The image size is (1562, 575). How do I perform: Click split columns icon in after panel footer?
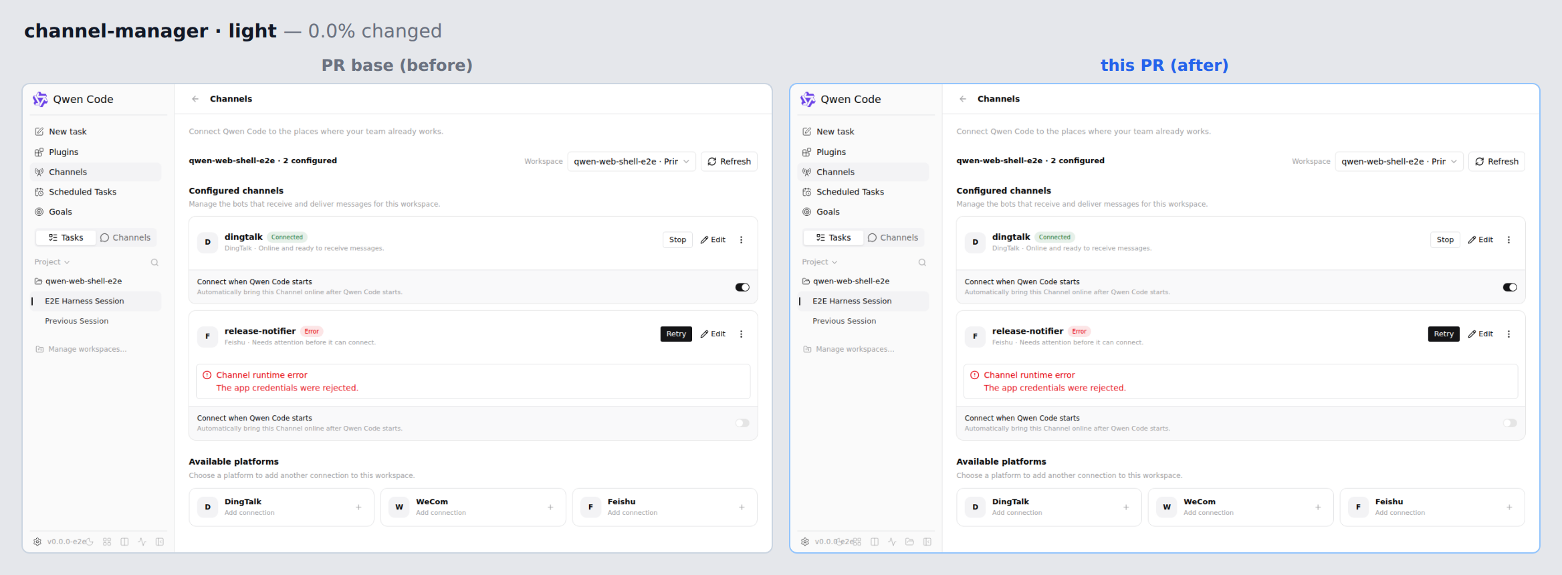tap(875, 542)
